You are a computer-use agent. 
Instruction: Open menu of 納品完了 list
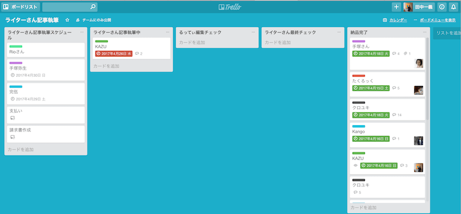click(425, 32)
